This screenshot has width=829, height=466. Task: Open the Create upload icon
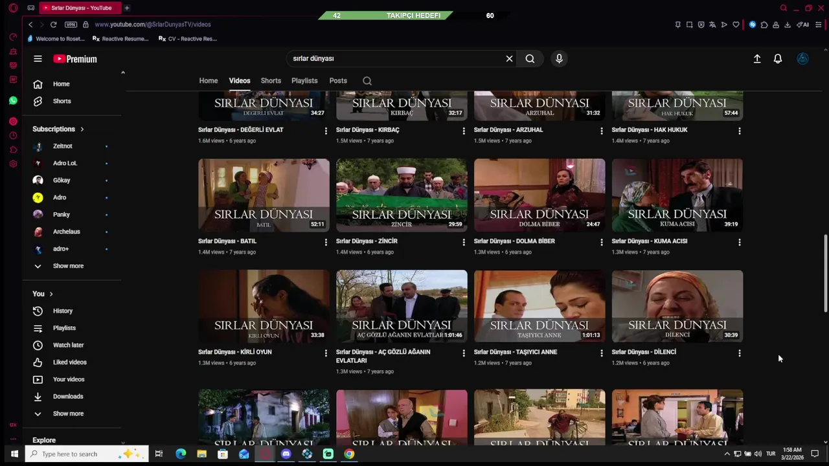tap(756, 59)
